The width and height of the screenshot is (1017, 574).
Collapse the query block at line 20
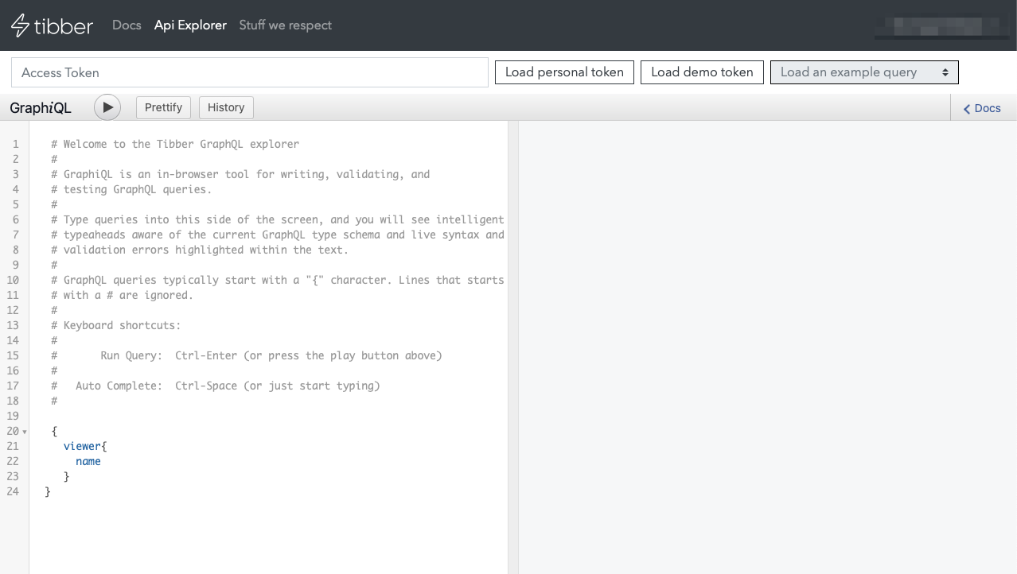[x=25, y=432]
